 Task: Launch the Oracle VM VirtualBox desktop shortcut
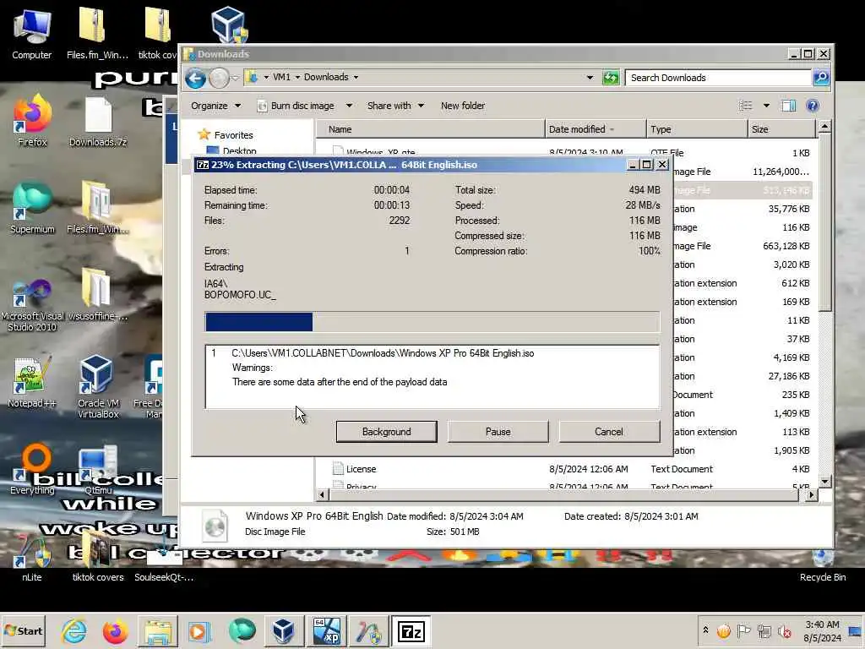[x=98, y=387]
